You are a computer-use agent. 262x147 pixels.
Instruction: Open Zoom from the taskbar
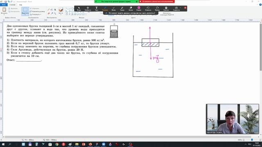coord(104,144)
